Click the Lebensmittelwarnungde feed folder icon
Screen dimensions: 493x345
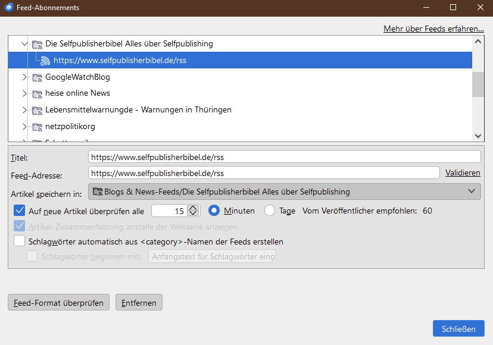click(x=38, y=110)
